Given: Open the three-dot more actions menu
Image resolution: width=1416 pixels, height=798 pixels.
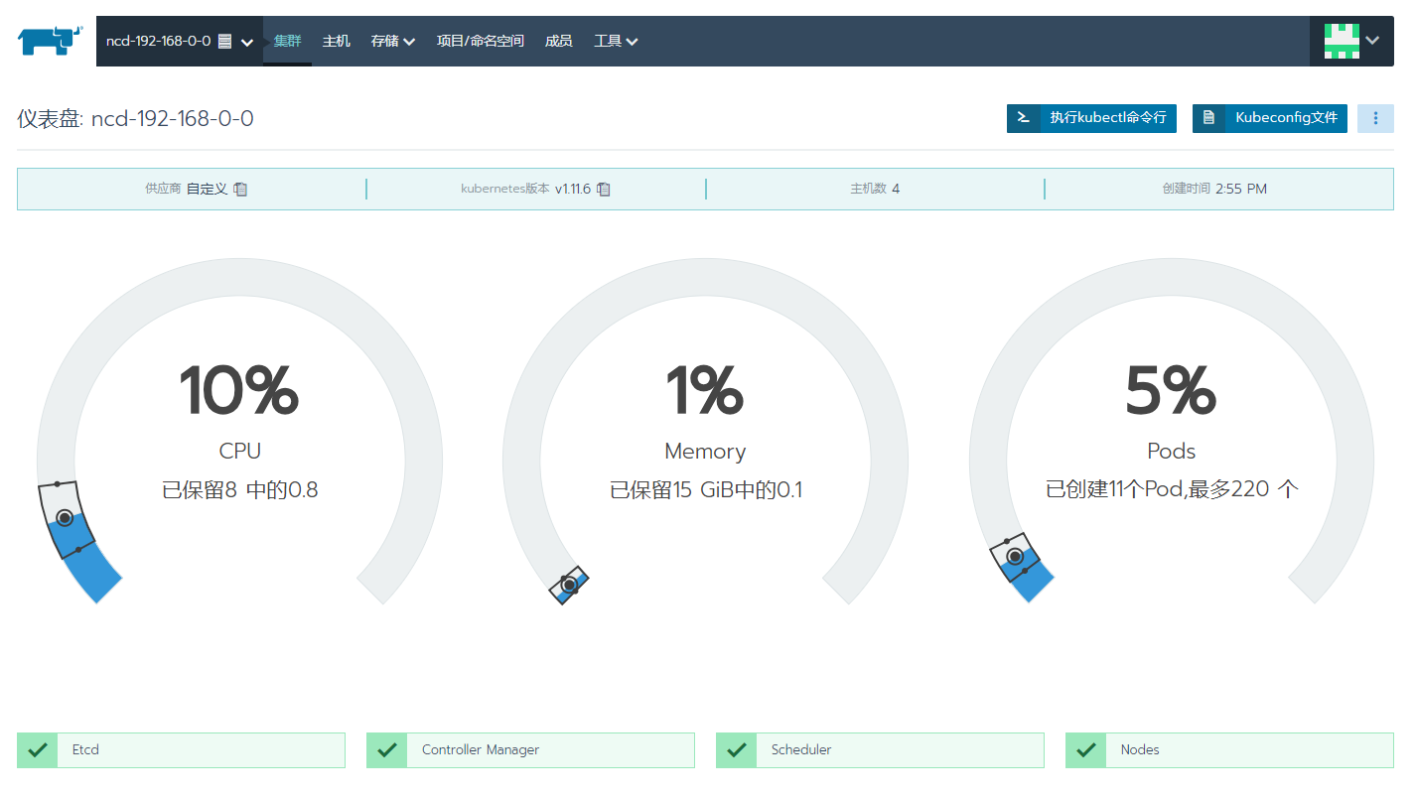Looking at the screenshot, I should point(1375,118).
